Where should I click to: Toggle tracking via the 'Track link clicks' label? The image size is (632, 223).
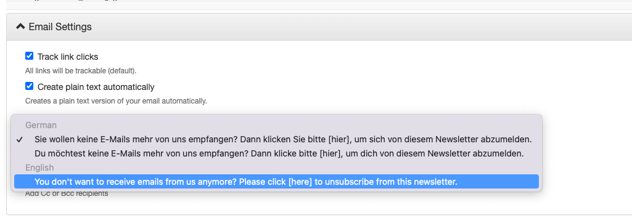68,57
